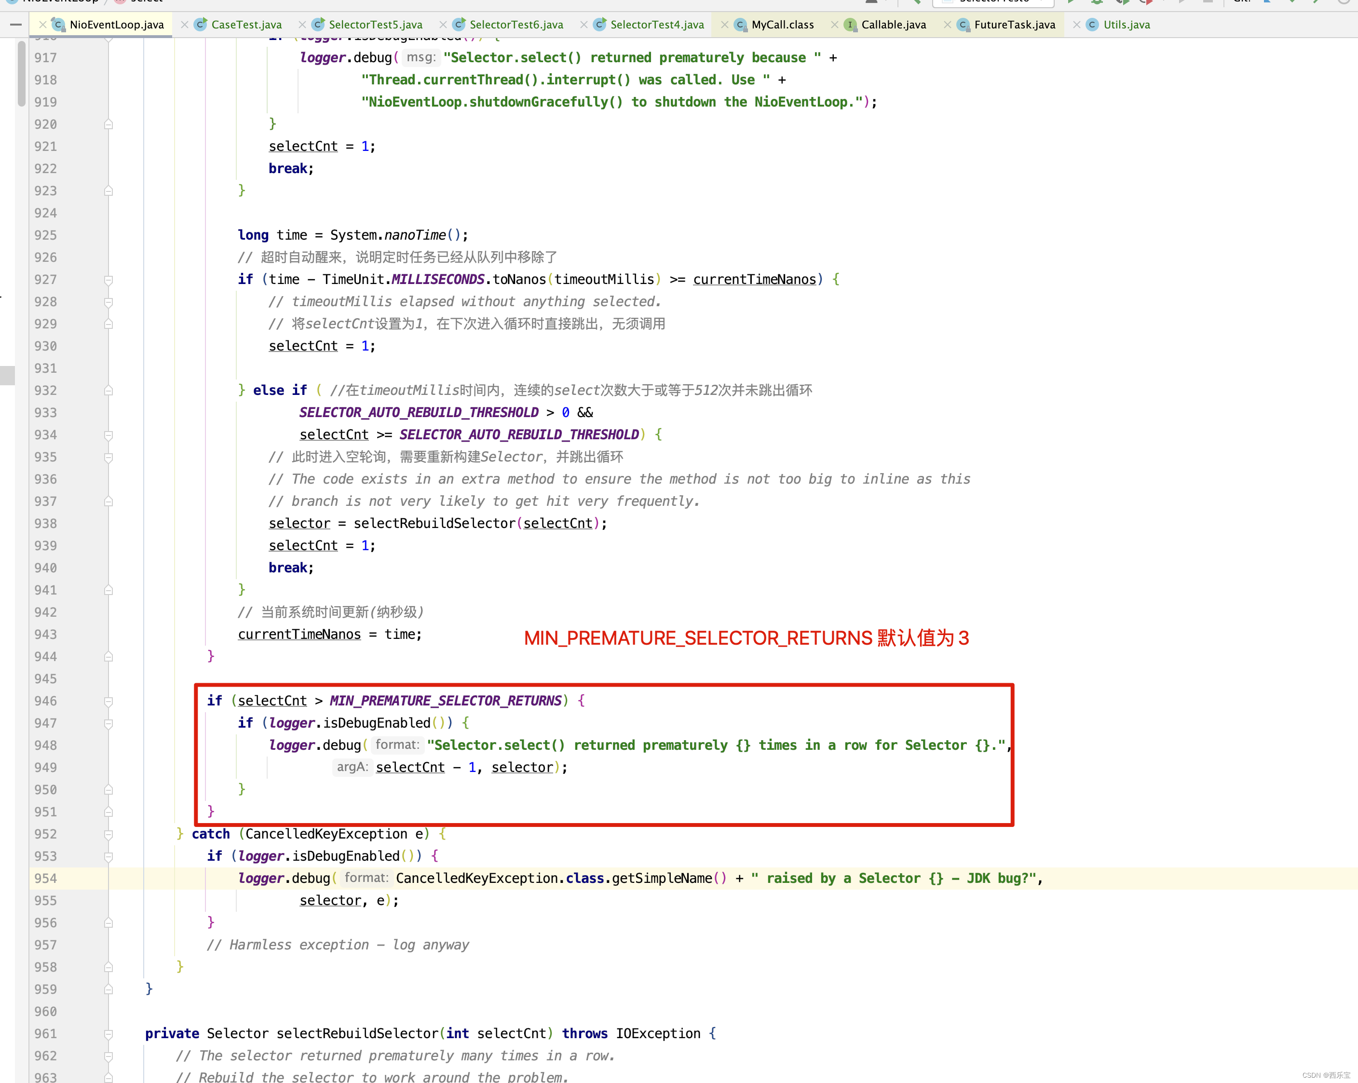Collapse the if block at line 946

[109, 701]
